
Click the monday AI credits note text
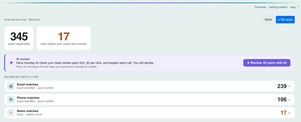(57, 67)
